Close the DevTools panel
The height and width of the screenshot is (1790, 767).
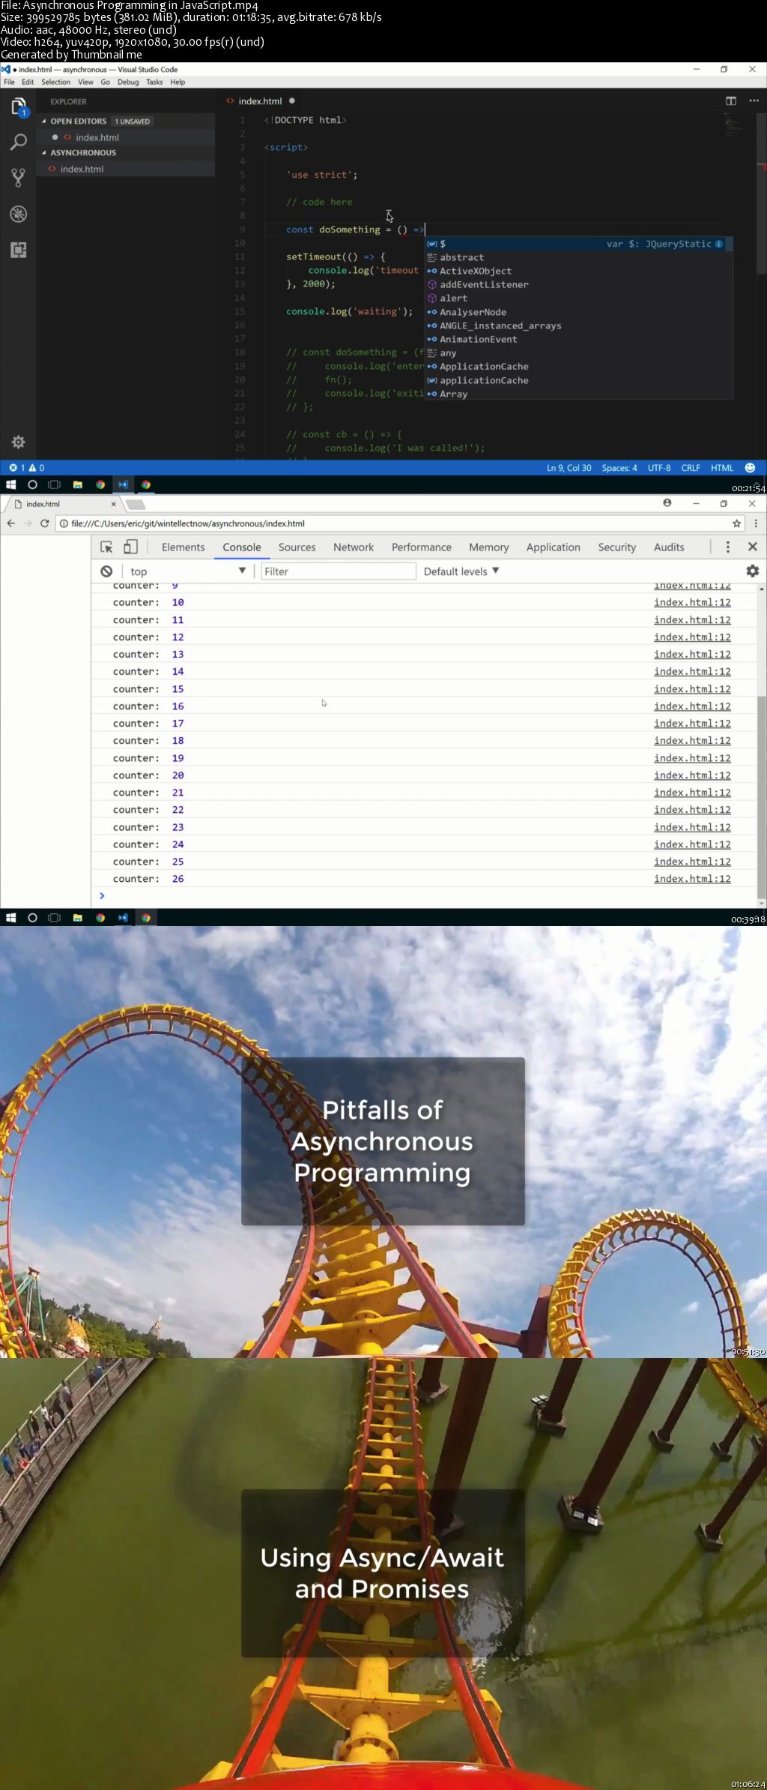(753, 547)
